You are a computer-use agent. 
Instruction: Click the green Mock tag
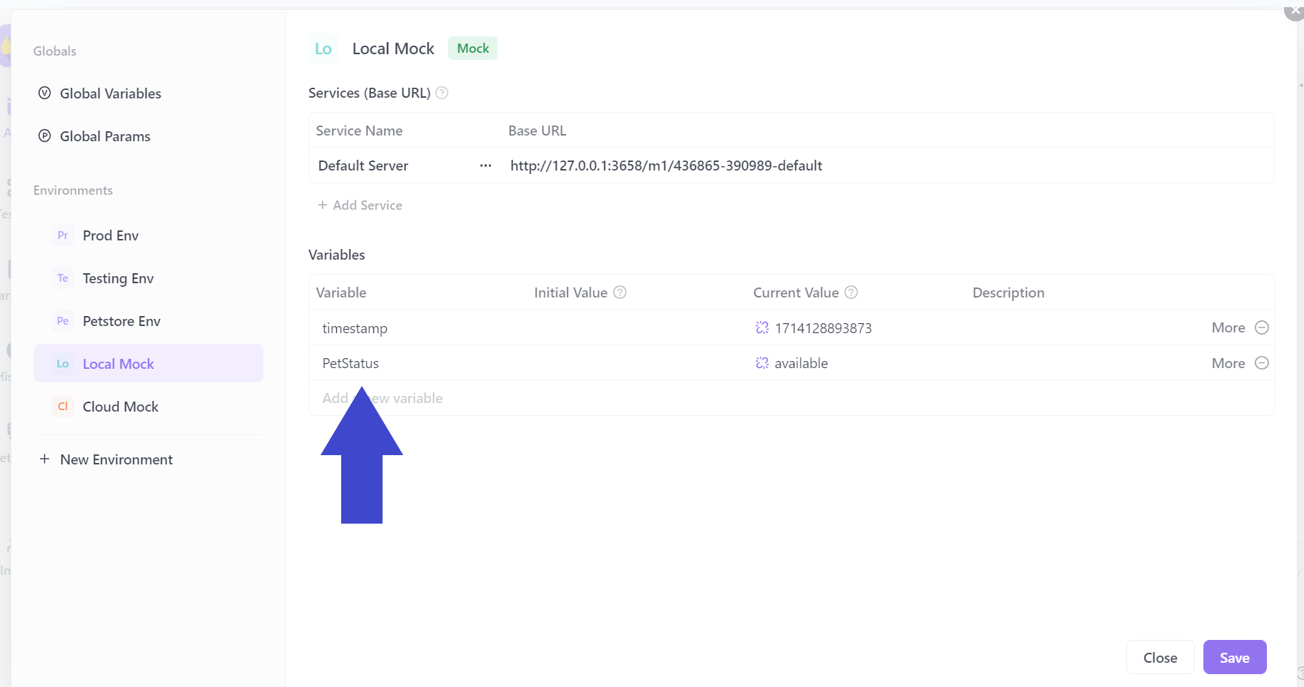[472, 49]
